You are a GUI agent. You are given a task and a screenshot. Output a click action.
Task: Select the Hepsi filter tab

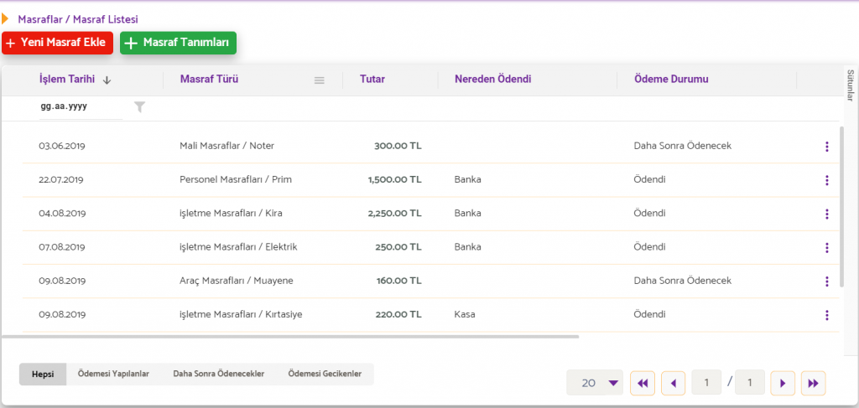point(43,374)
